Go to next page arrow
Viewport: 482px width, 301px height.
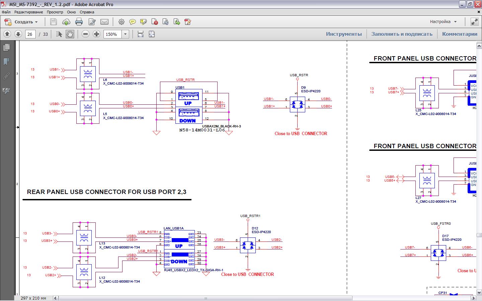pyautogui.click(x=18, y=34)
